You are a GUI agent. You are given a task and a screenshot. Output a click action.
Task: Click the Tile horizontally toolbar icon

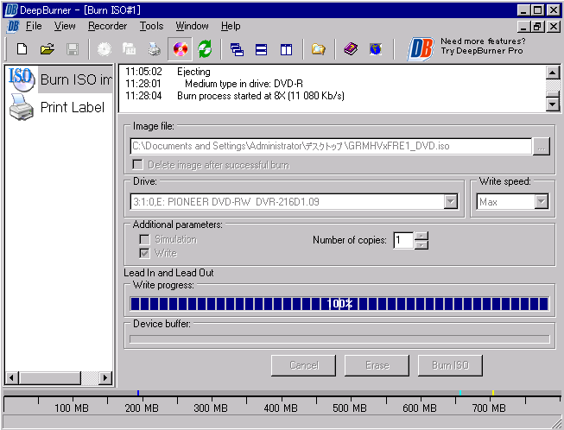pos(261,49)
